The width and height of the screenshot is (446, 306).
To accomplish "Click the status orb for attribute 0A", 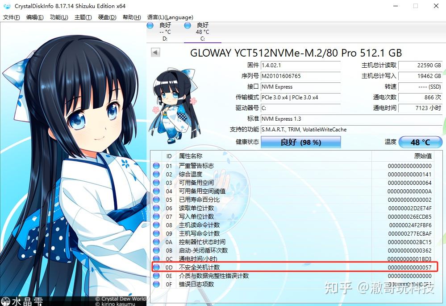I will pos(156,242).
